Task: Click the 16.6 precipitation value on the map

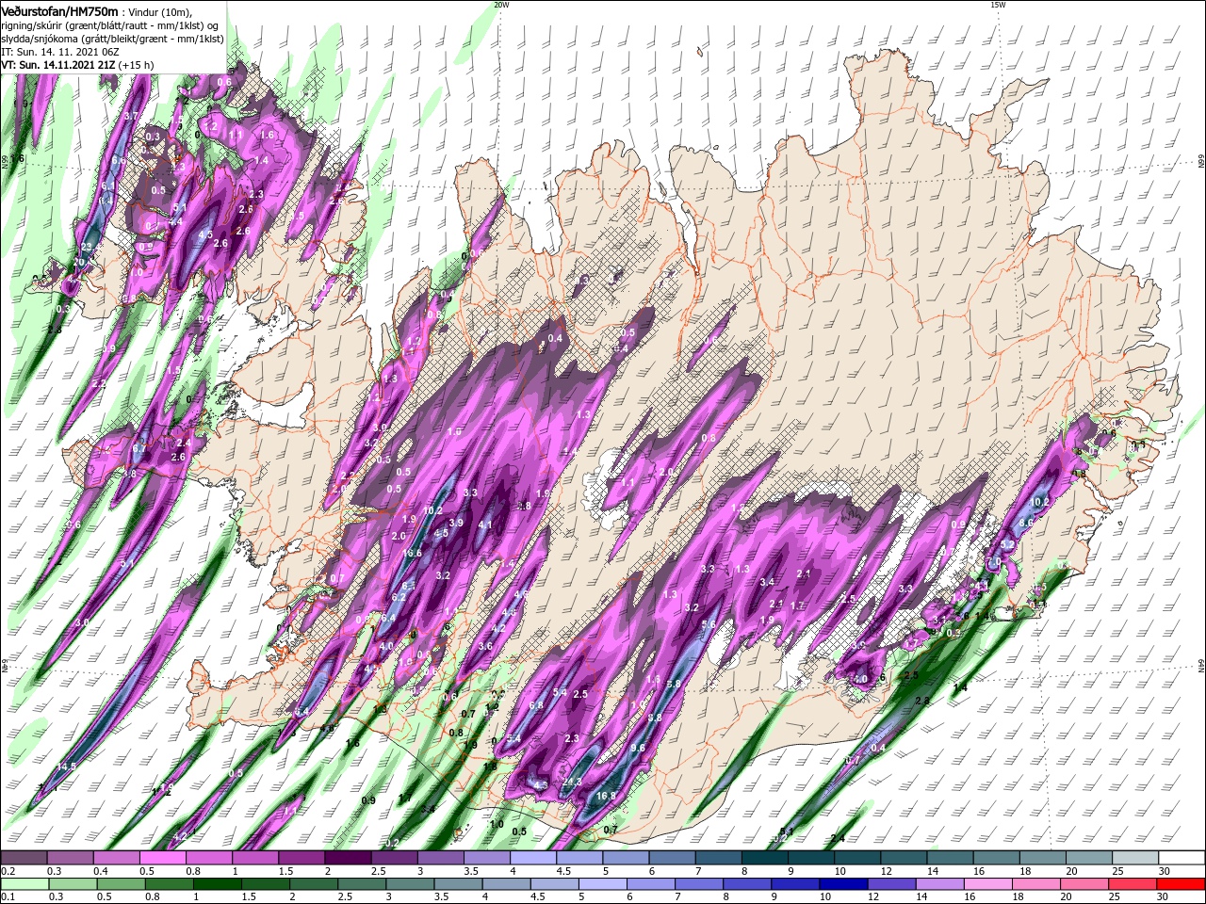Action: (x=413, y=553)
